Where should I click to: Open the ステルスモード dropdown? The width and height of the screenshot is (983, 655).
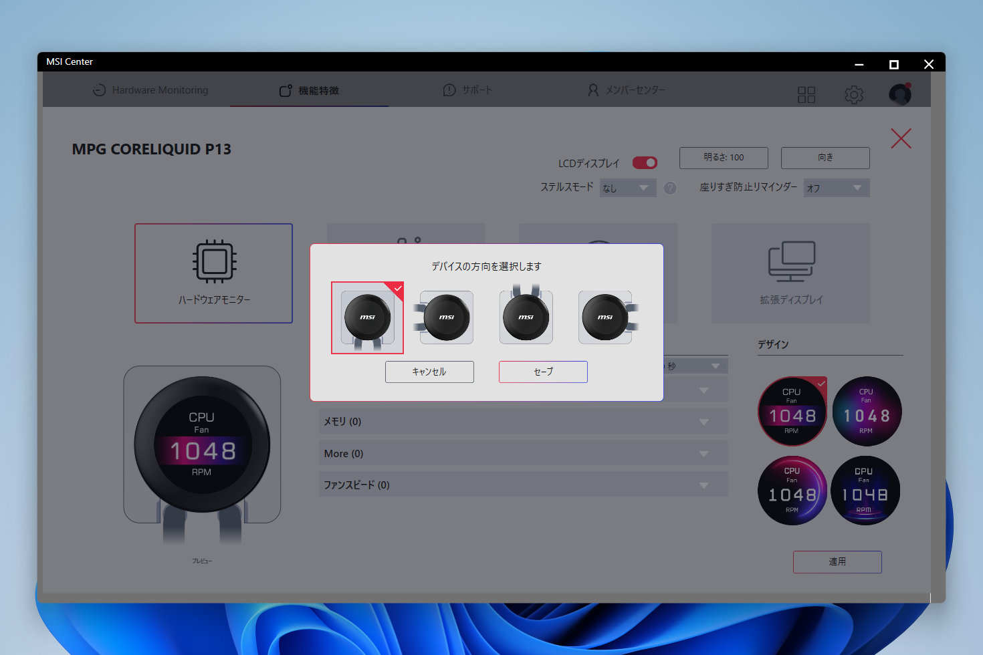[x=628, y=188]
